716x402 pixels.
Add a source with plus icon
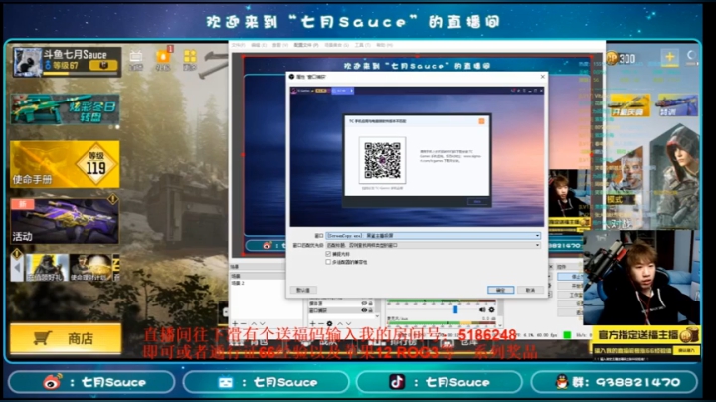[313, 323]
